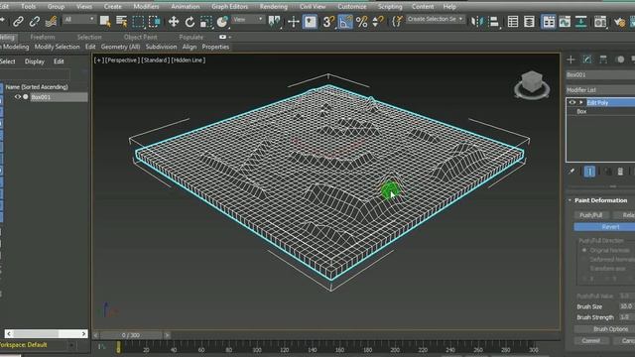Click Use Pivot Point Center icon
Screen dimensions: 635x357
click(x=275, y=22)
